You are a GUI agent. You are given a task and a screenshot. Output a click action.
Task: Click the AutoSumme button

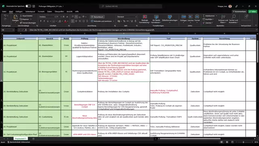pyautogui.click(x=209, y=16)
